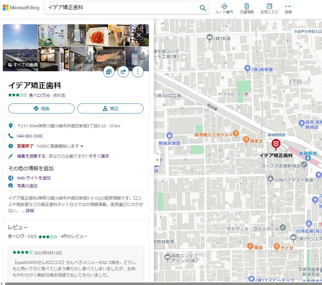Open 交通情報 traffic view

247,9
